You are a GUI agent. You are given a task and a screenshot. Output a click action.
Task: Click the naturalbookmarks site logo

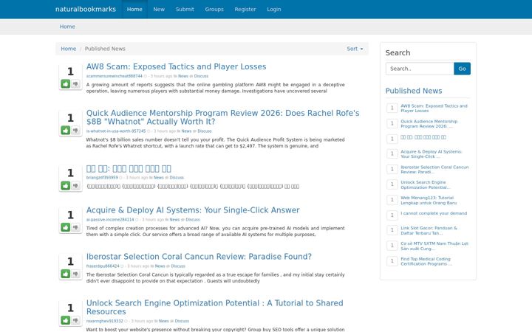pos(86,9)
